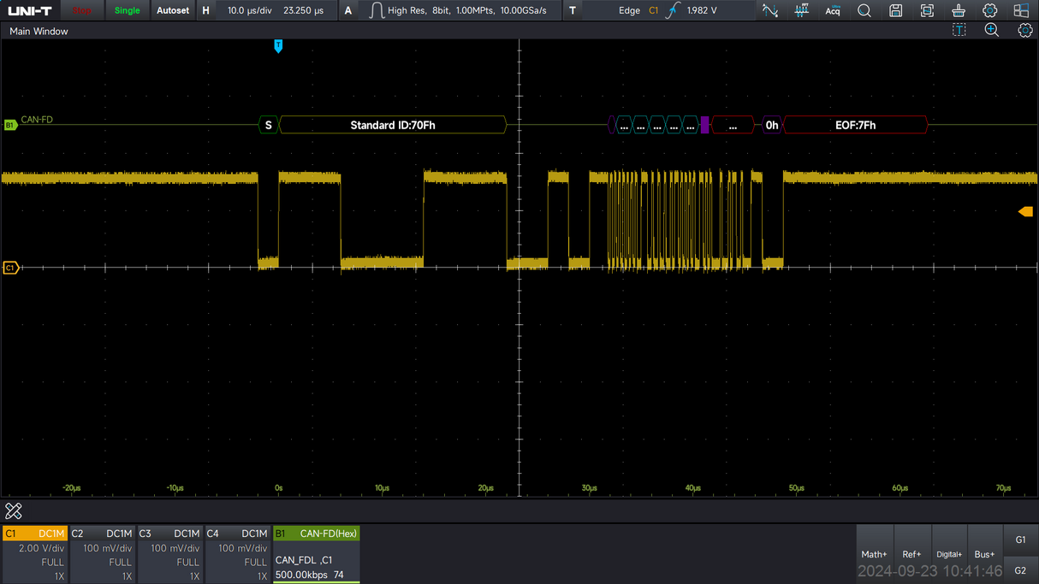Click the Ultra Acq mode icon
The image size is (1039, 584).
pos(832,10)
